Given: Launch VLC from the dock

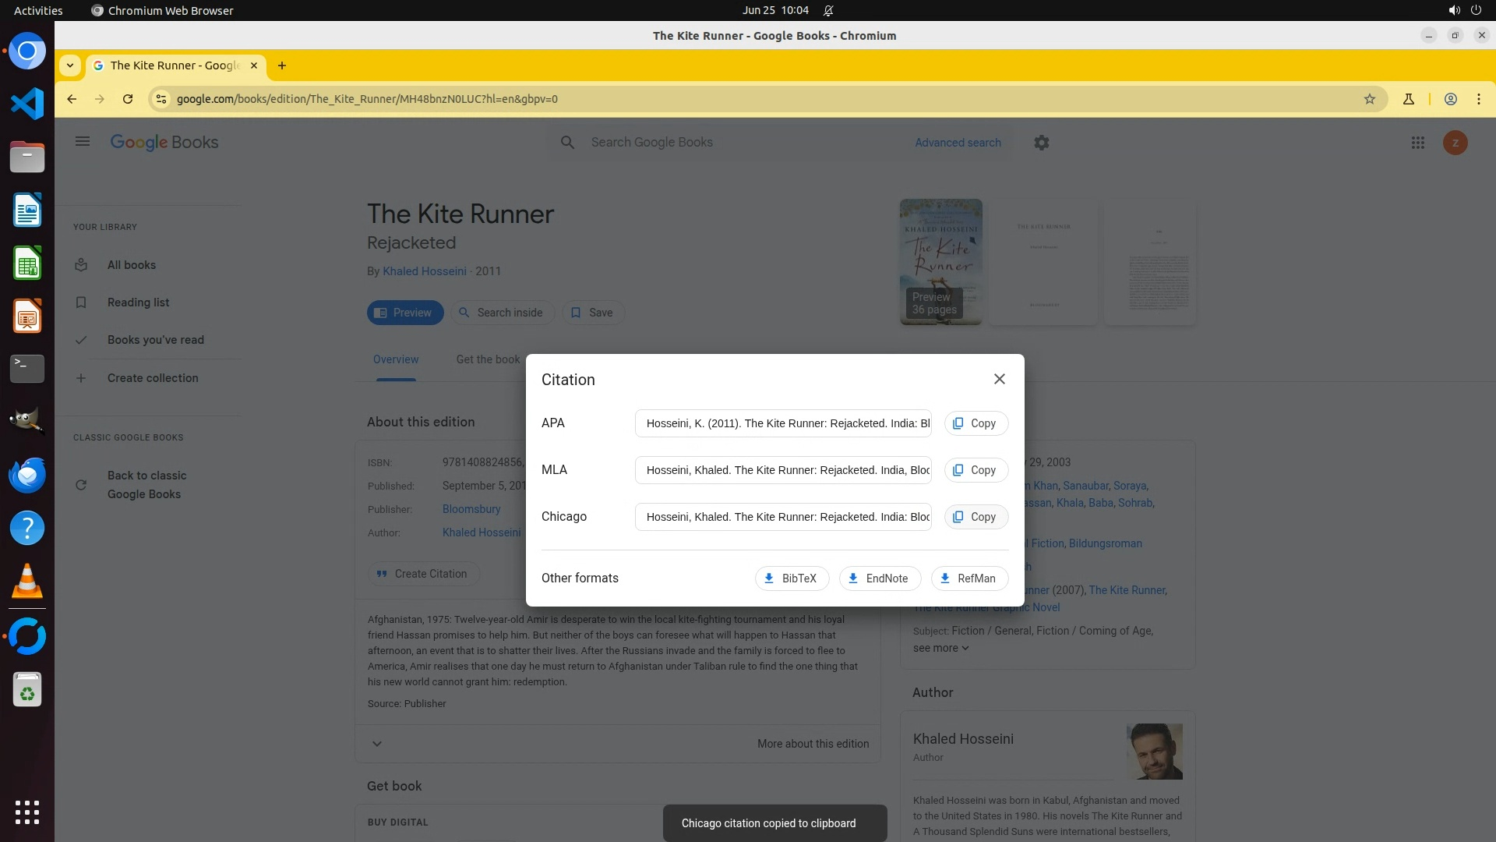Looking at the screenshot, I should (x=27, y=582).
